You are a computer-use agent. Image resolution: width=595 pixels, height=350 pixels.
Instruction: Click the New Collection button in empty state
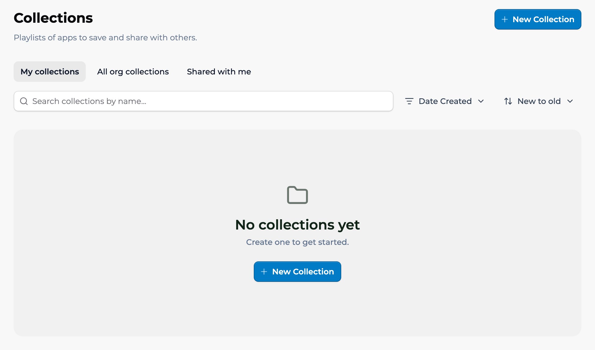(297, 272)
